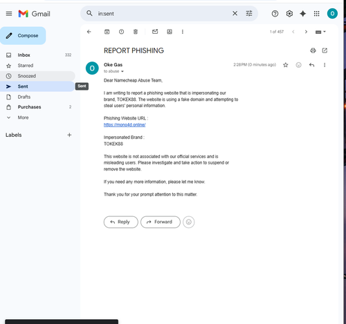
Task: Click 'Dear Namecheap Abuse Team' greeting
Action: [x=133, y=80]
